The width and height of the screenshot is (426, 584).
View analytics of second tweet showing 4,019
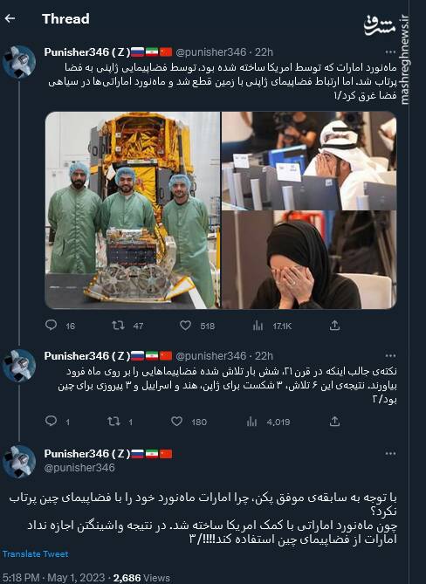coord(251,422)
